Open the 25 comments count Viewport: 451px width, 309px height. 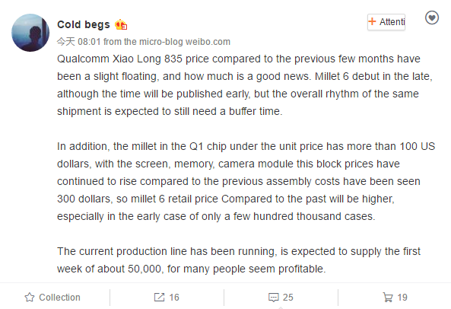click(x=288, y=298)
